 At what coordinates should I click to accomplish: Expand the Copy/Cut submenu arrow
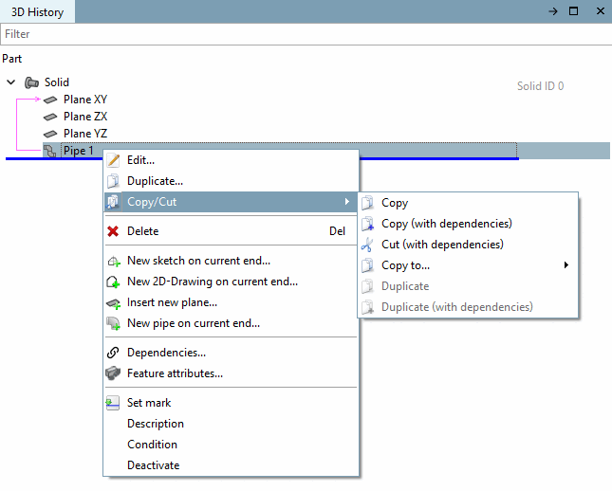(x=347, y=202)
